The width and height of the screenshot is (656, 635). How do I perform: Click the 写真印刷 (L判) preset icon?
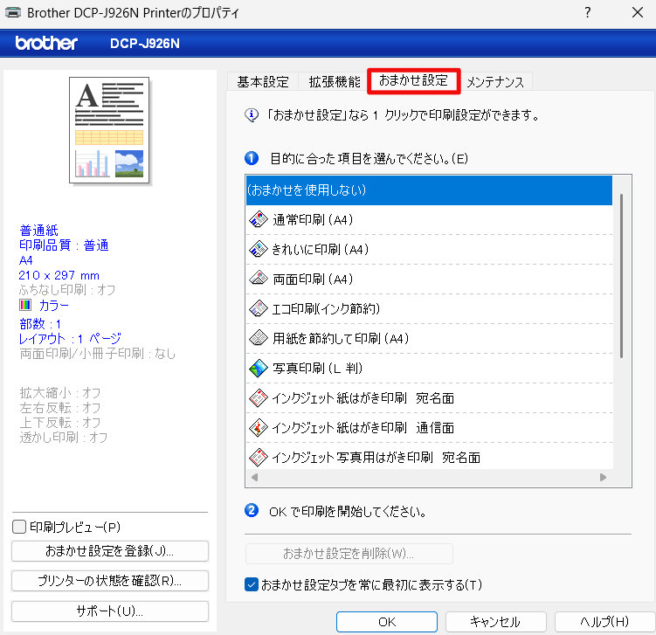(259, 368)
